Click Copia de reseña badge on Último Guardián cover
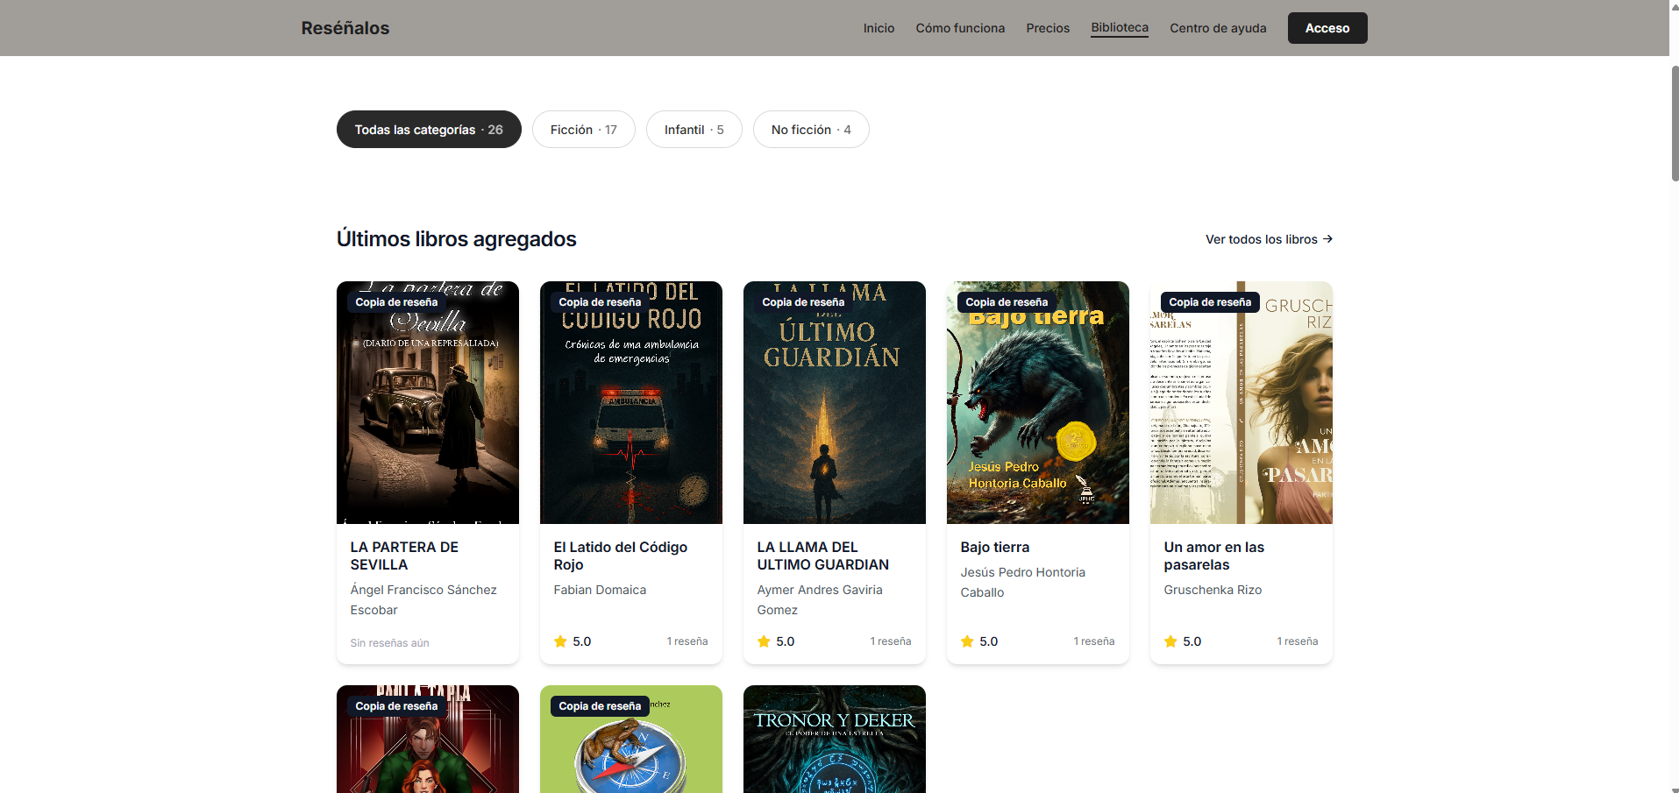The image size is (1679, 793). [803, 302]
